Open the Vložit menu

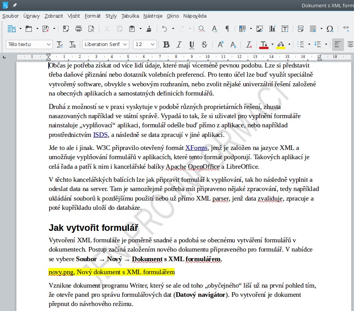click(74, 16)
